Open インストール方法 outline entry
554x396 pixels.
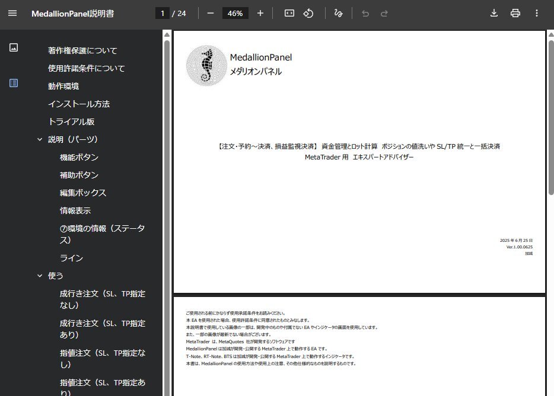pos(79,104)
